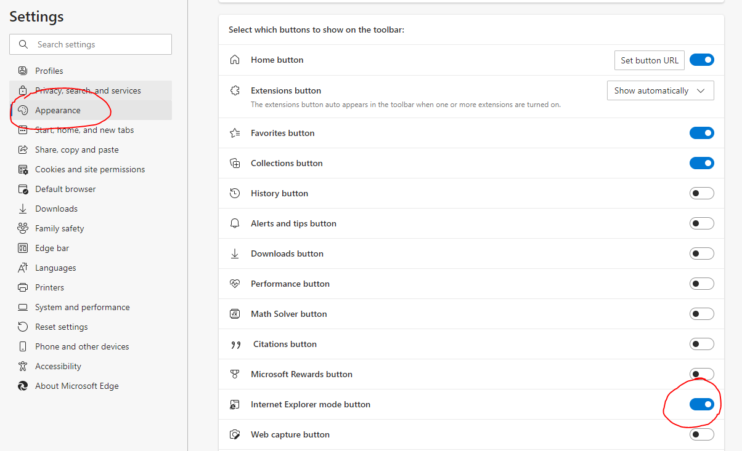Turn on the Web capture button toggle
This screenshot has width=742, height=451.
click(x=702, y=434)
